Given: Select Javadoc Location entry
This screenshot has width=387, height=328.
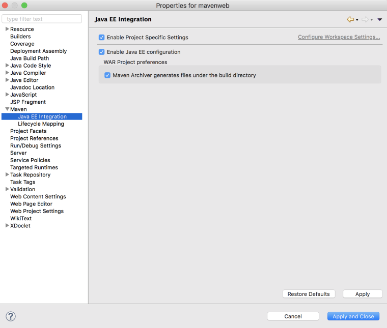Looking at the screenshot, I should 32,87.
